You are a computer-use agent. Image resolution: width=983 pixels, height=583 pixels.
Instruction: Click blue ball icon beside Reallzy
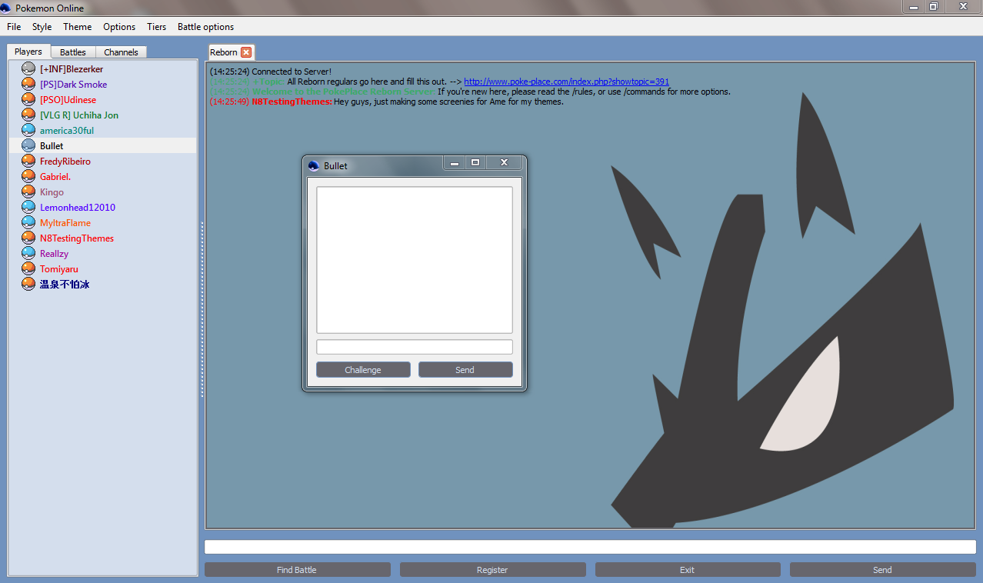pyautogui.click(x=28, y=253)
